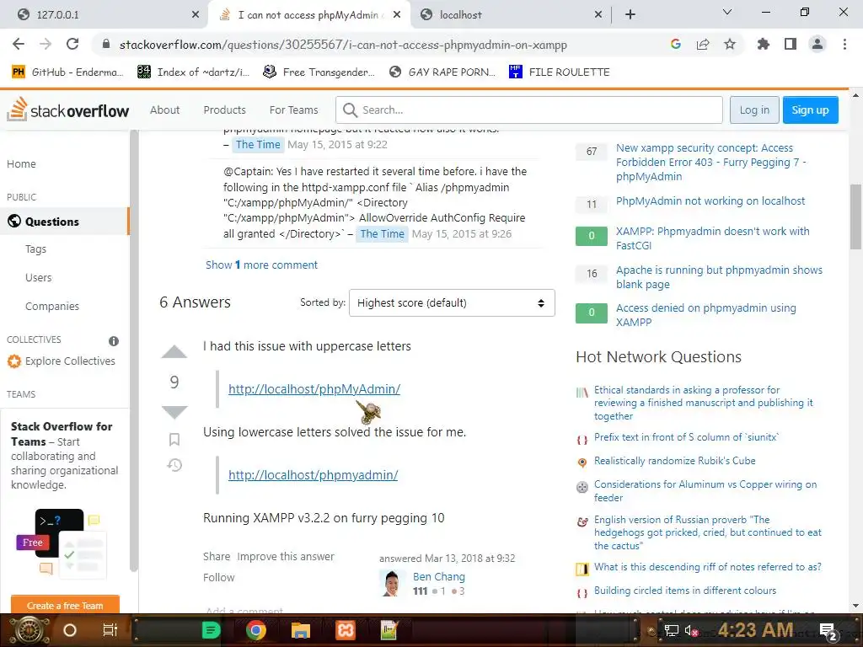
Task: Go back using the browser back arrow
Action: pos(19,44)
